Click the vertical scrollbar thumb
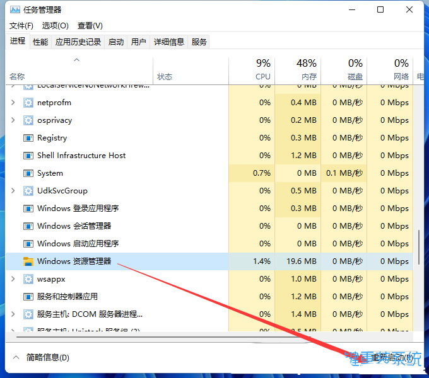The width and height of the screenshot is (429, 378). [419, 247]
